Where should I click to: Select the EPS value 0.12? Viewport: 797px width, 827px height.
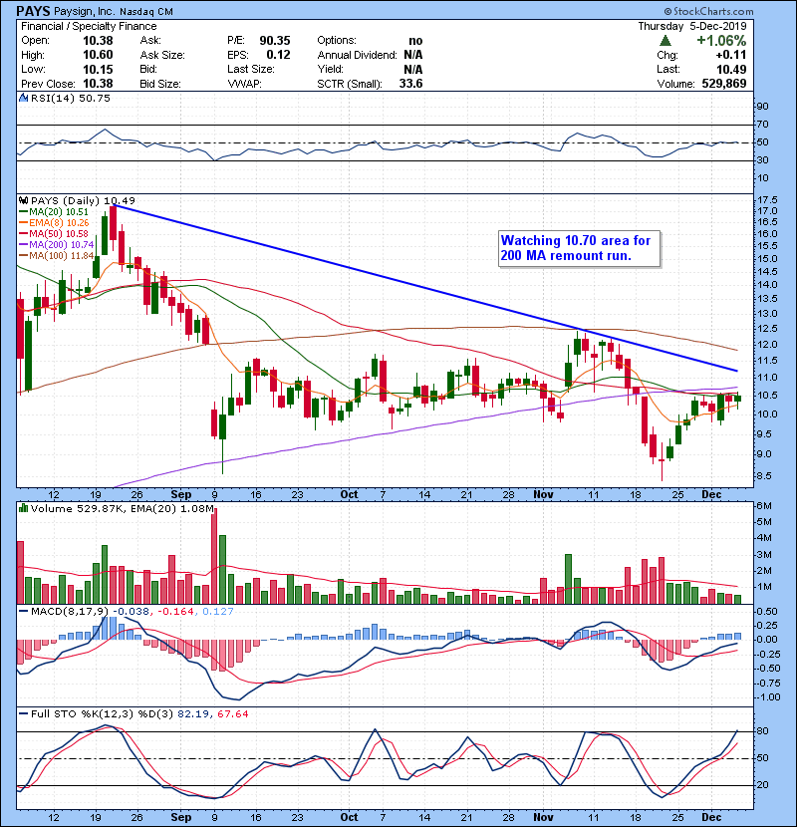coord(278,55)
